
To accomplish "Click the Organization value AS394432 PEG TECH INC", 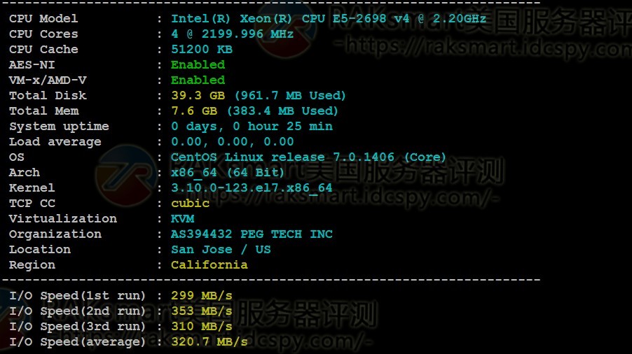I will click(x=252, y=234).
